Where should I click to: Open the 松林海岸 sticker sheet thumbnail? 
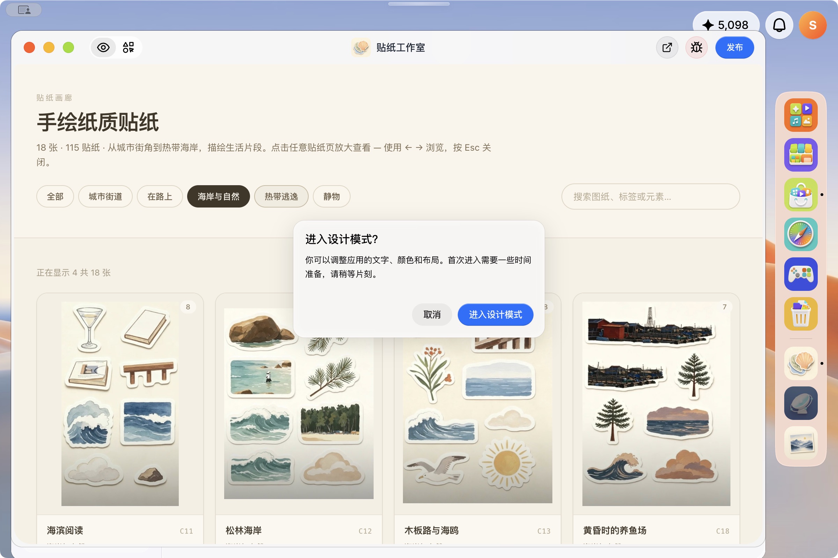299,404
